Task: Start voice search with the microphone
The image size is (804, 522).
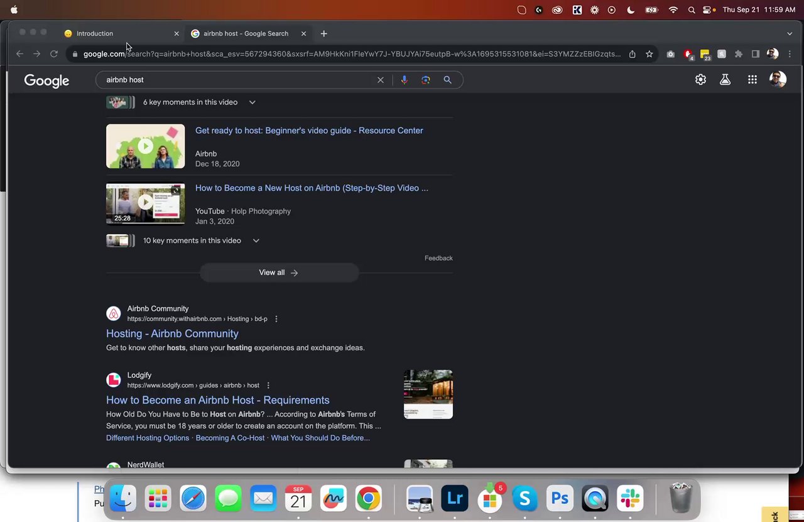Action: click(x=404, y=80)
